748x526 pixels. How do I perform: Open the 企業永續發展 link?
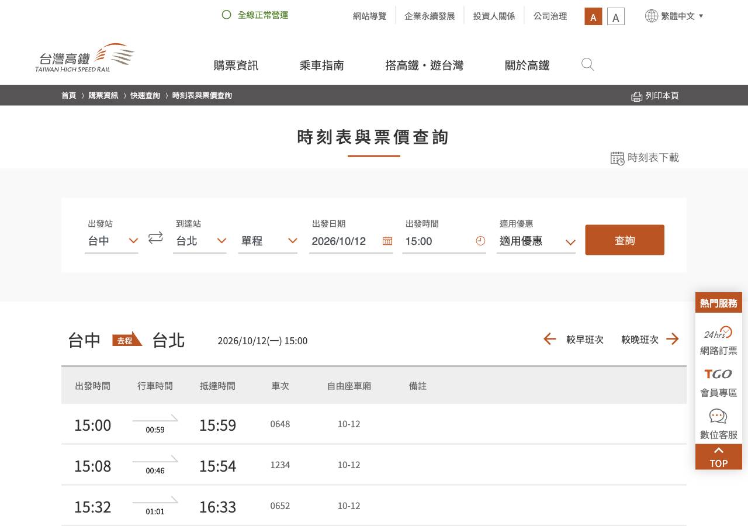pos(430,16)
